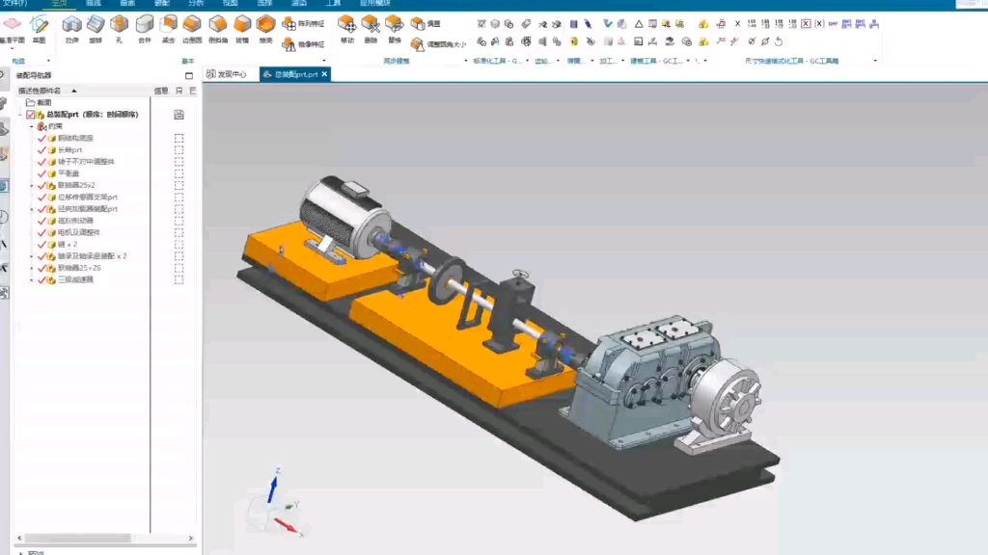
Task: Expand the 联轴器25x2 tree node
Action: pyautogui.click(x=31, y=183)
